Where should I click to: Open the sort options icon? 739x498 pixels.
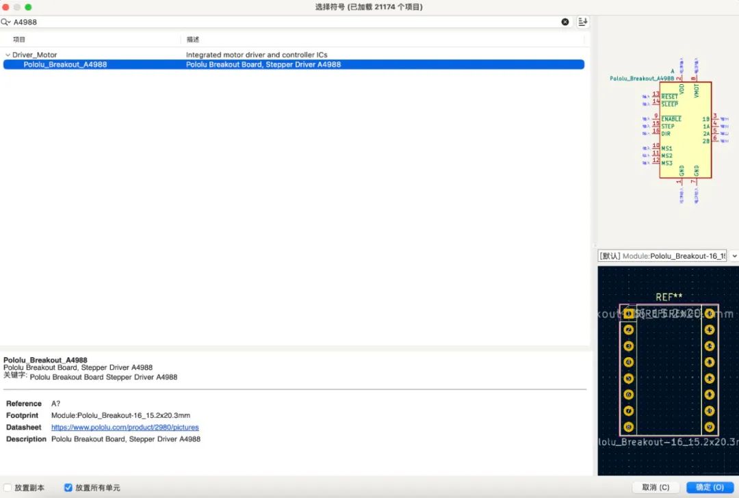583,22
